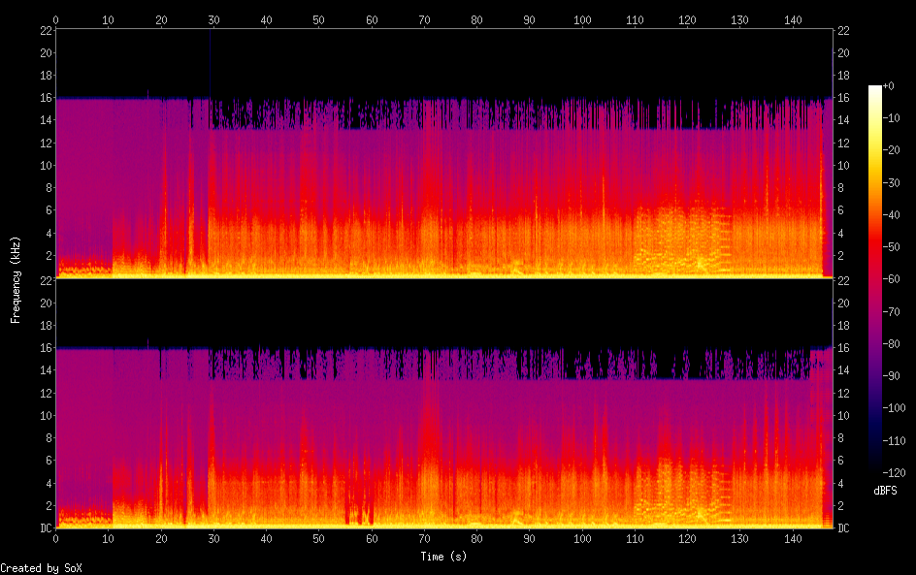Click the "-60" dBFS scale label
The width and height of the screenshot is (916, 575).
pyautogui.click(x=892, y=279)
